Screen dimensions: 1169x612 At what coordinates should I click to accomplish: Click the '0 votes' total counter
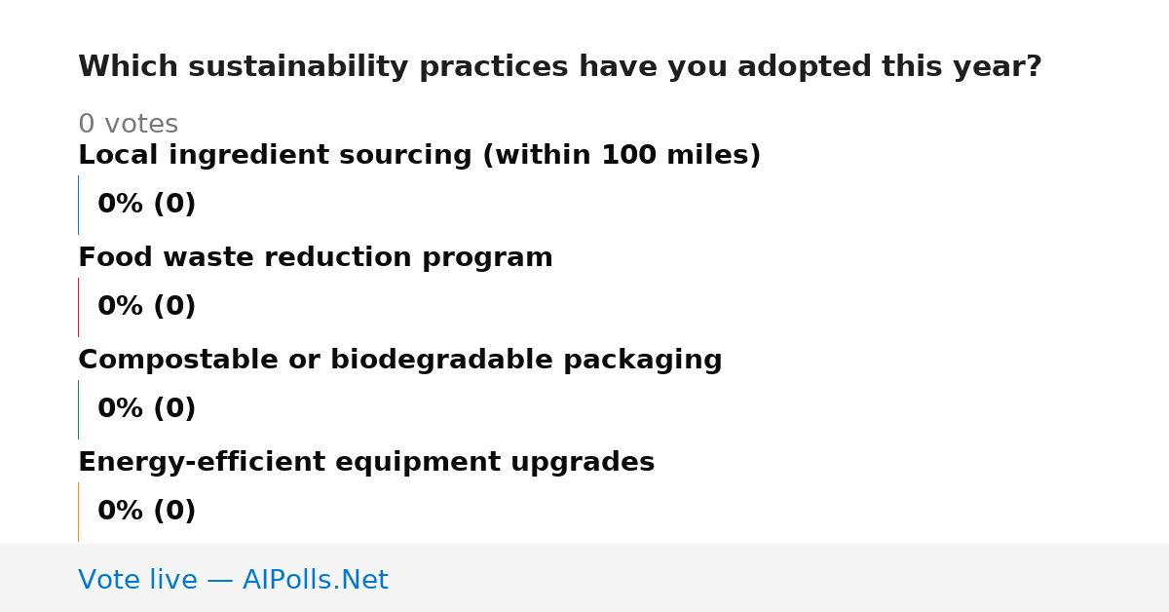click(x=128, y=124)
